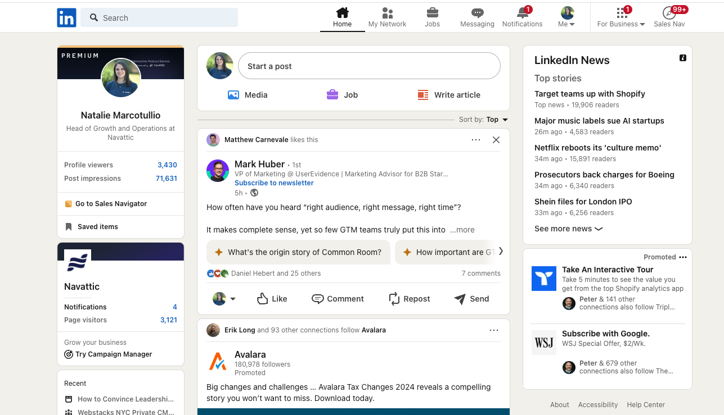Click Subscribe to newsletter link
This screenshot has height=415, width=724.
(274, 183)
